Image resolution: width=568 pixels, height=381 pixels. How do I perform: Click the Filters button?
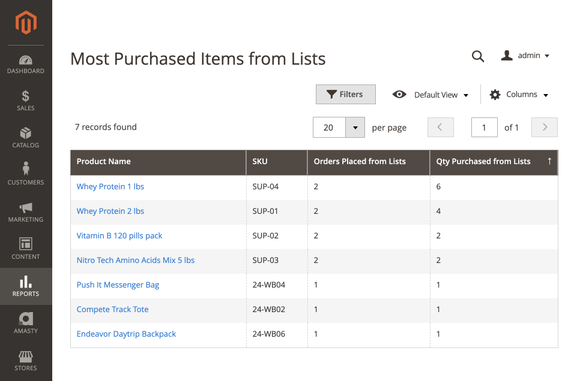346,94
